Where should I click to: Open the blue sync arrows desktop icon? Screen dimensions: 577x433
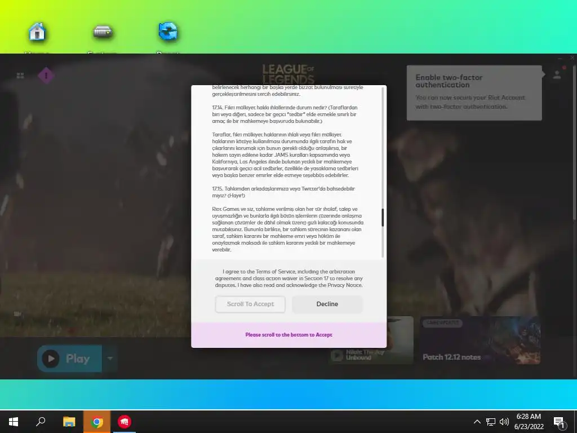(x=168, y=32)
